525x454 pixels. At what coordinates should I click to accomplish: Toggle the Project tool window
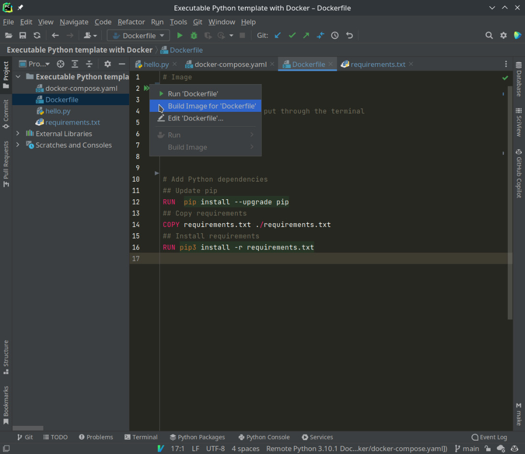(6, 75)
